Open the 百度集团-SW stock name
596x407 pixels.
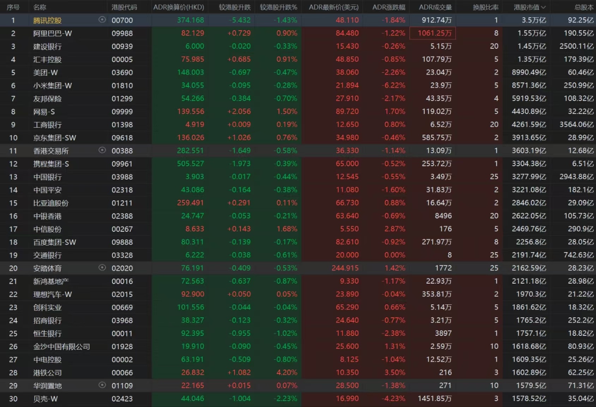pyautogui.click(x=55, y=242)
